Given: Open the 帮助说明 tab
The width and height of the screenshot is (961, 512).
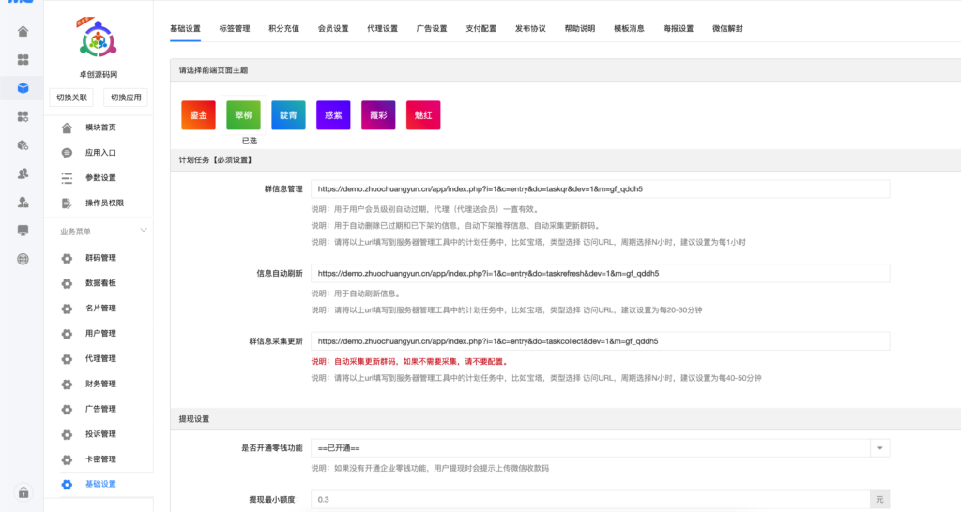Looking at the screenshot, I should tap(580, 29).
